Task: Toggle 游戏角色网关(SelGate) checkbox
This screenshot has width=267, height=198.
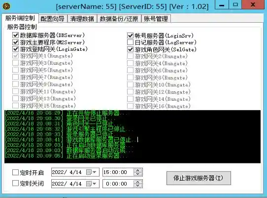Action: coord(130,49)
